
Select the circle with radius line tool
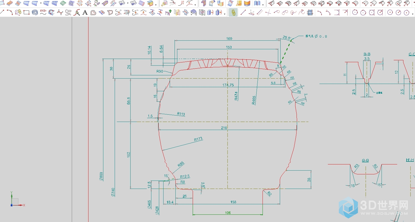point(398,12)
